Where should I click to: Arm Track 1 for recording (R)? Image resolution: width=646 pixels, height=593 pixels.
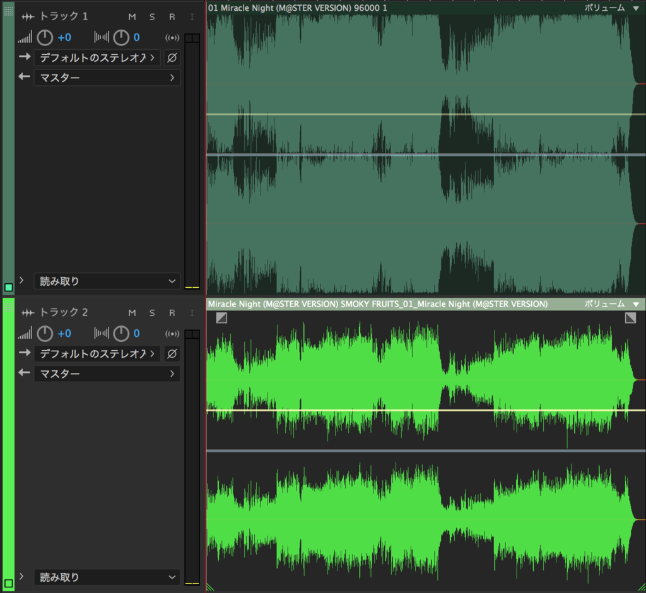coord(172,17)
